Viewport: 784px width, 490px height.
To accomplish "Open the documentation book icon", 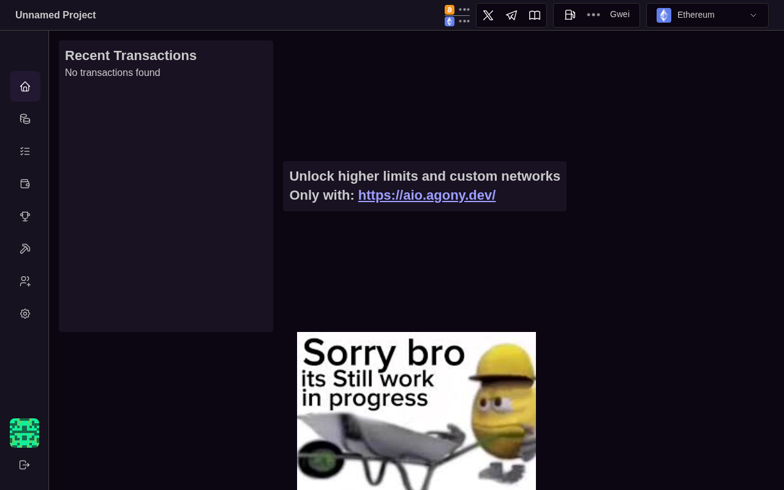I will click(x=535, y=15).
